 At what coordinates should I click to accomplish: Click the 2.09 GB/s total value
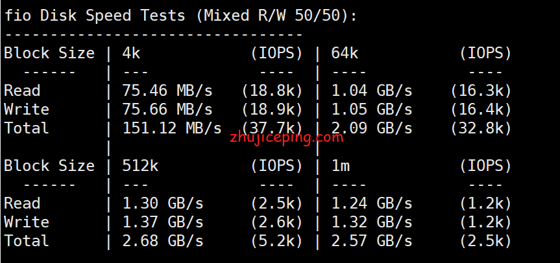pos(372,128)
